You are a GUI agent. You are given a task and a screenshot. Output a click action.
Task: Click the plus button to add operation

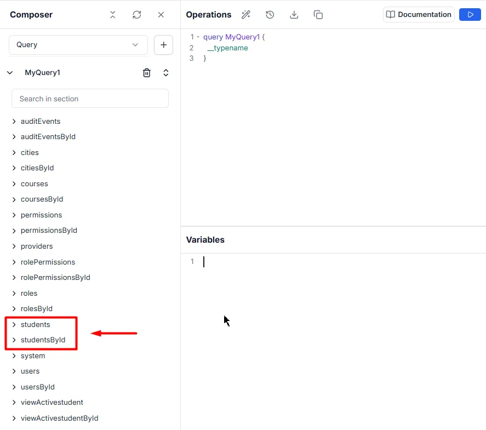(163, 45)
